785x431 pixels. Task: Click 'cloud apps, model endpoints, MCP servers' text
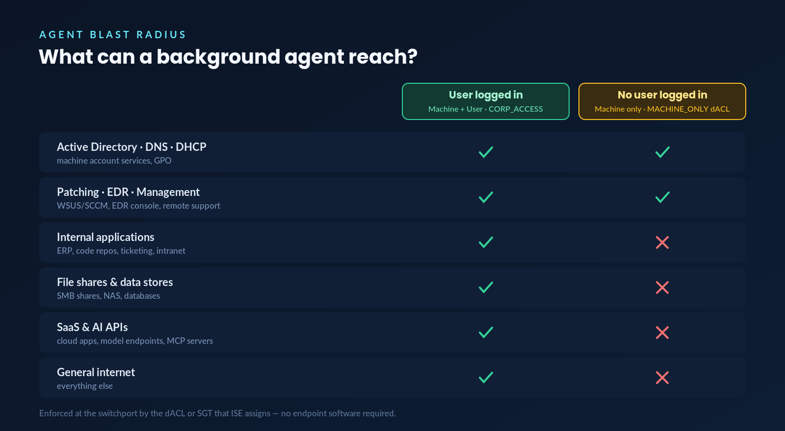pos(135,341)
